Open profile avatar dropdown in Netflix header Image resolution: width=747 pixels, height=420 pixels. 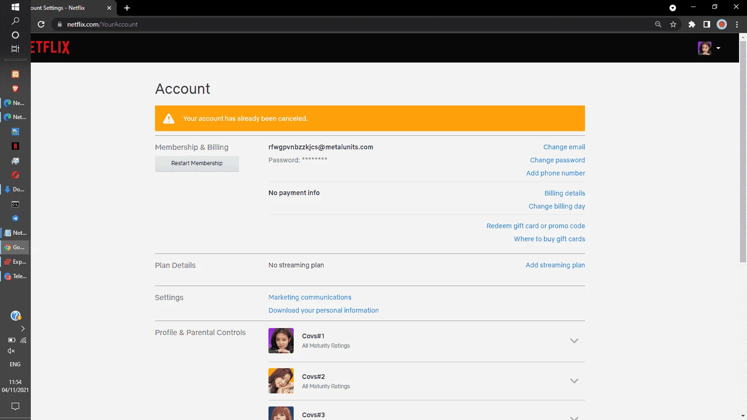709,48
